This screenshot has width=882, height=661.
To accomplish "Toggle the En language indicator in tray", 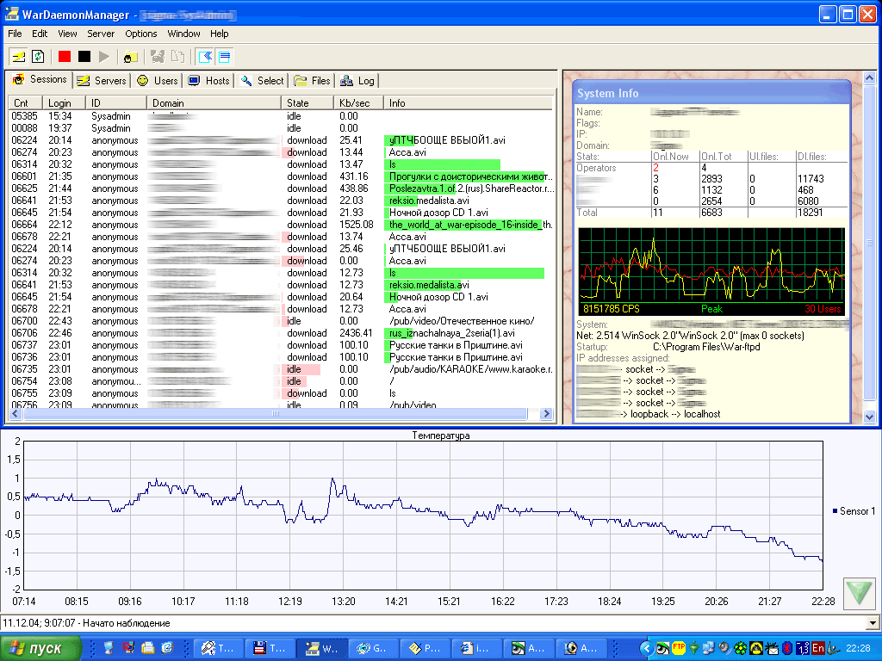I will pyautogui.click(x=817, y=648).
